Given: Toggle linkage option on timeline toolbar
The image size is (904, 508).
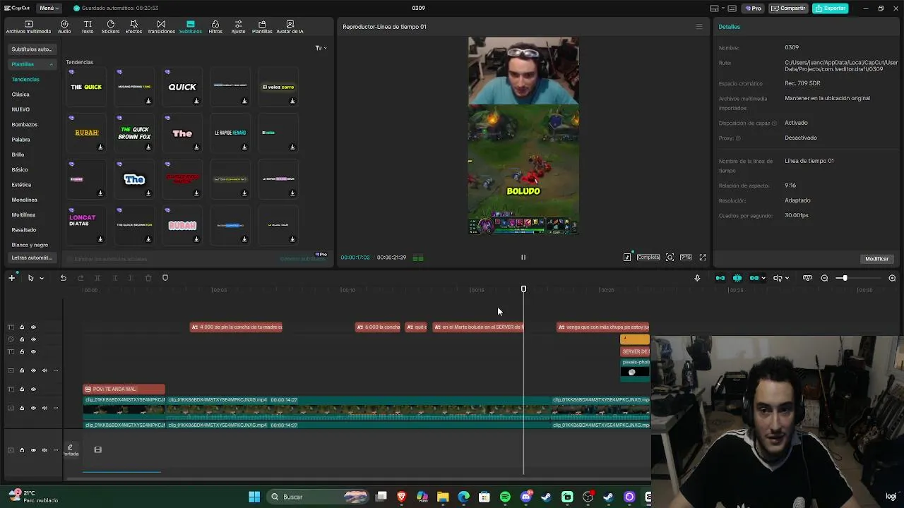Looking at the screenshot, I should click(754, 278).
